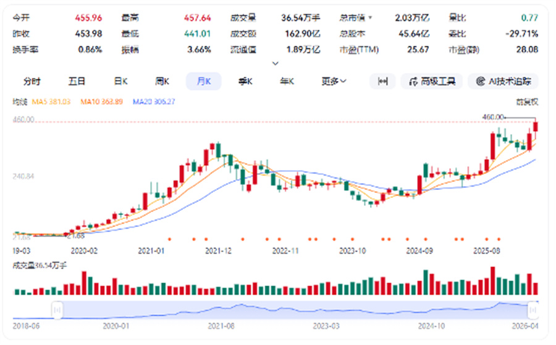The height and width of the screenshot is (345, 556).
Task: Click the 市盈(静) value 28.08
Action: pos(527,49)
